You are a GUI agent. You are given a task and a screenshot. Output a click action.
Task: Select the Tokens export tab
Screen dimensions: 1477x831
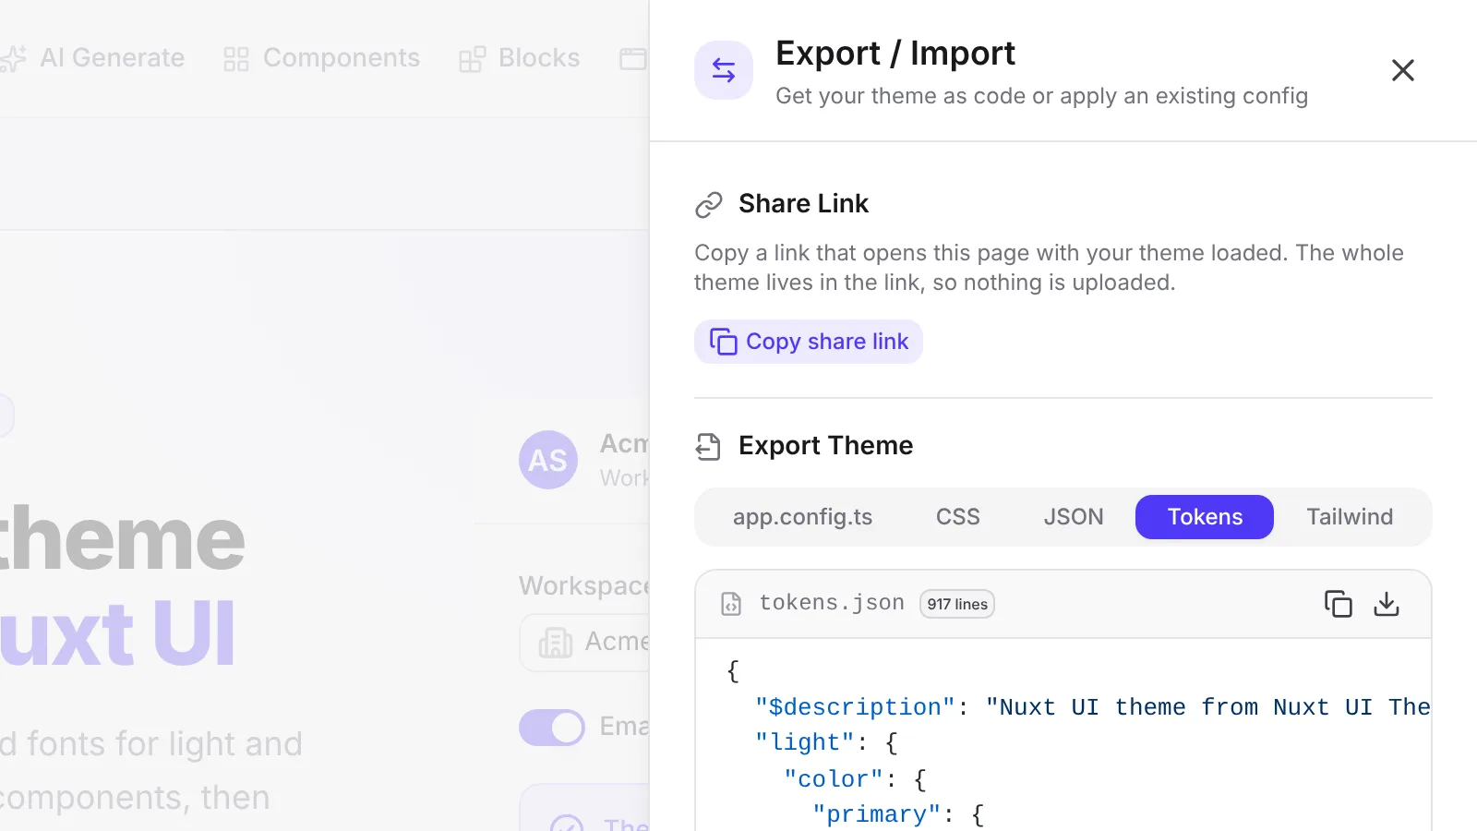coord(1205,517)
